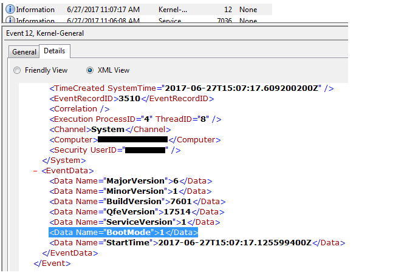
Task: Click the EventRecordID 3510 line
Action: point(132,99)
